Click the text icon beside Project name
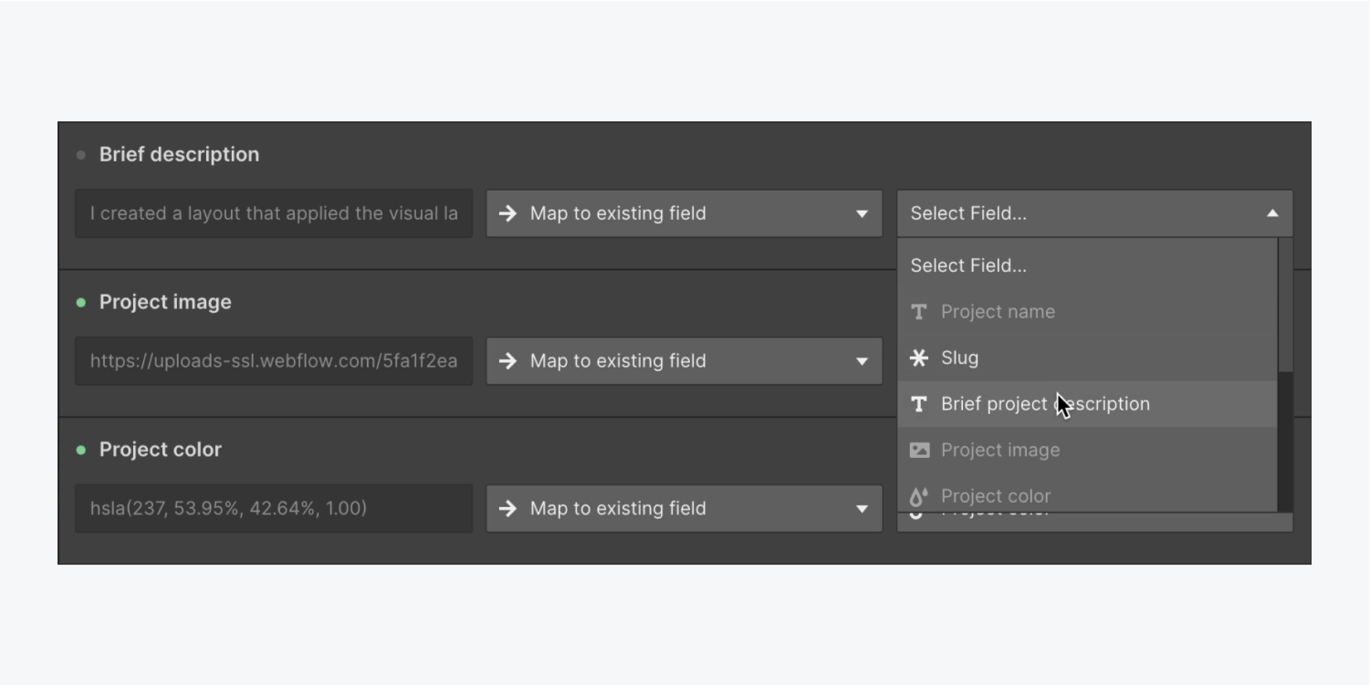The height and width of the screenshot is (685, 1370). click(x=919, y=312)
